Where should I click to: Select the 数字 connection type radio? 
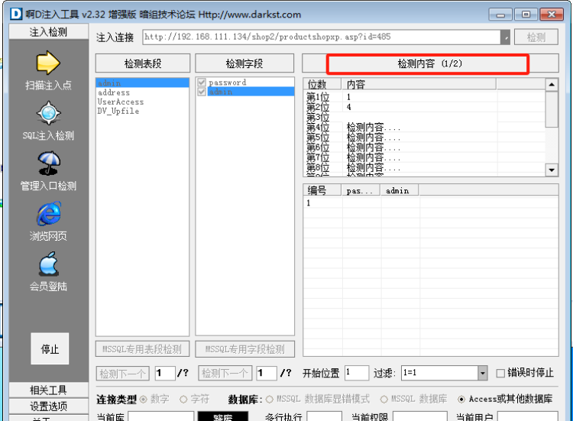coord(144,400)
